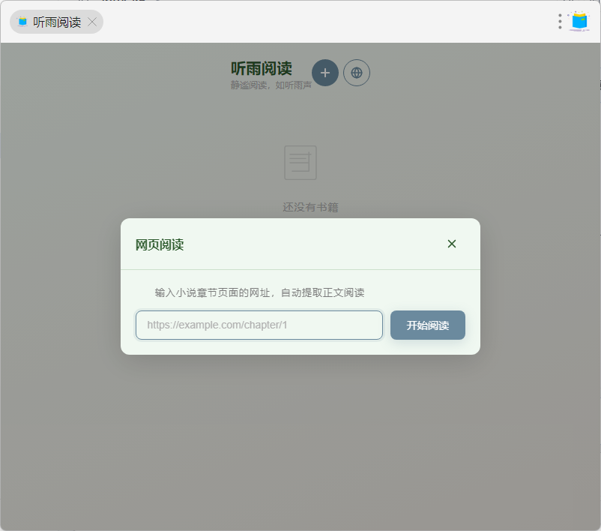
Task: Click the blue book app icon at top right
Action: [x=579, y=21]
